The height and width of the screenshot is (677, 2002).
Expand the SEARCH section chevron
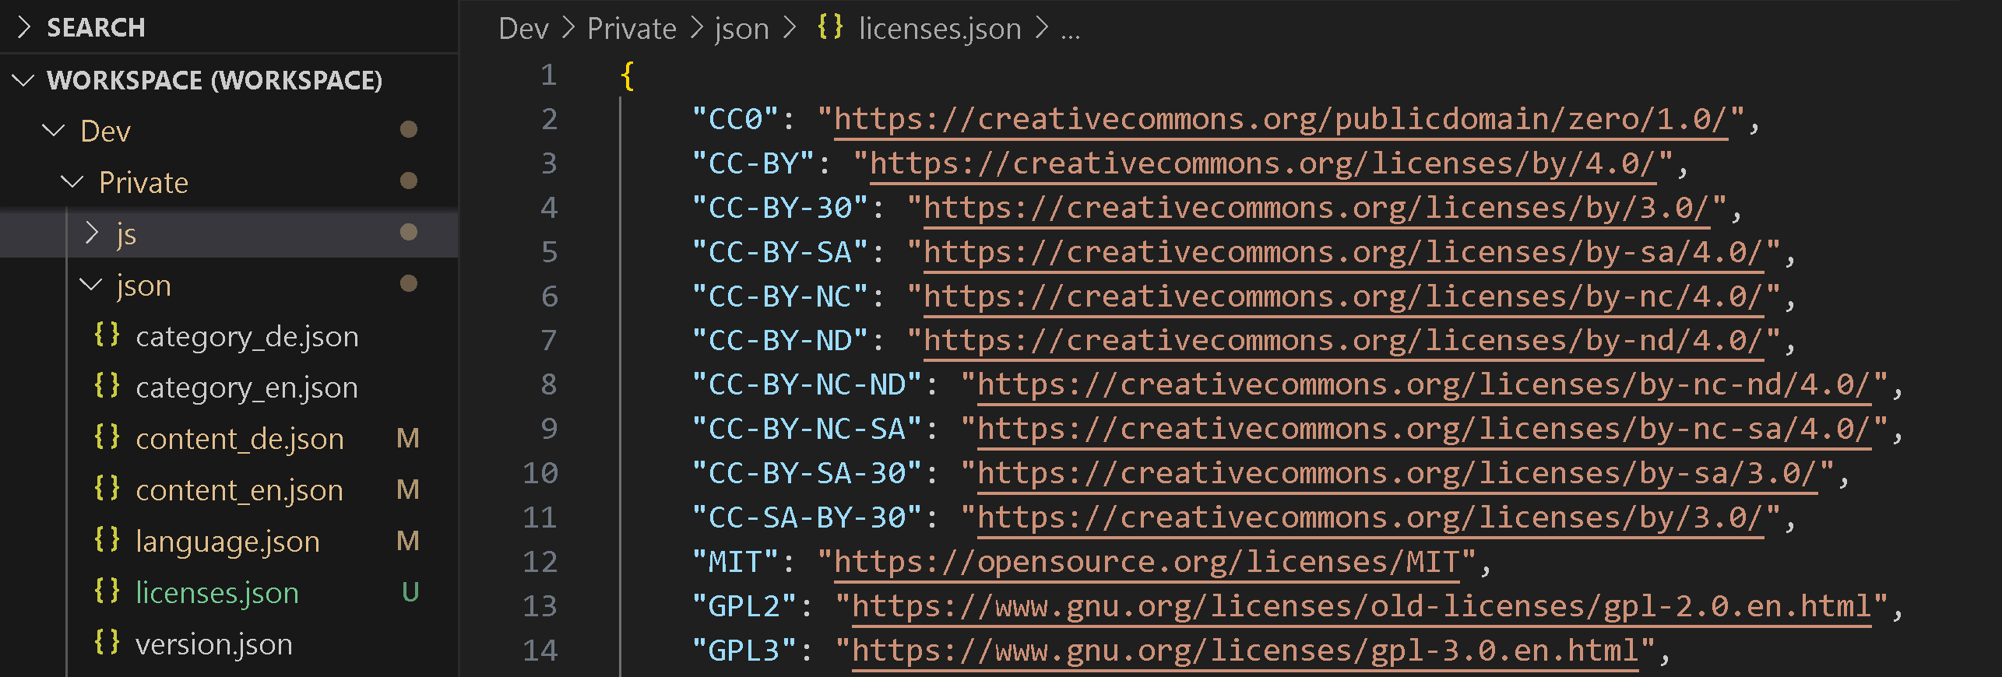tap(24, 28)
